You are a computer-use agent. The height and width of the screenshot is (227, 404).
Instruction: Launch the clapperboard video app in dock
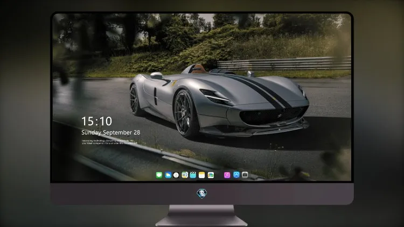click(x=193, y=175)
